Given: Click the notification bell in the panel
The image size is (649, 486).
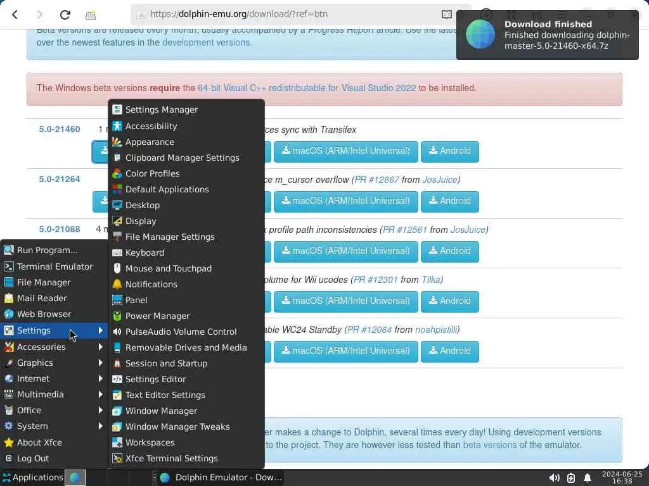Looking at the screenshot, I should [588, 478].
